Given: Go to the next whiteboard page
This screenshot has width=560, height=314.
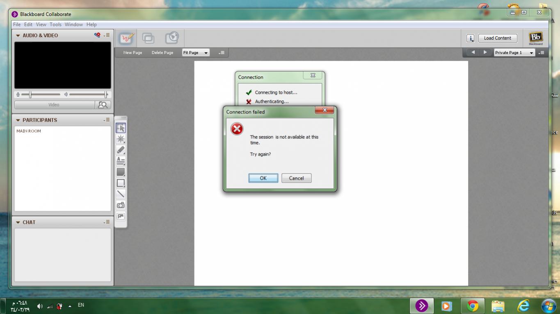Looking at the screenshot, I should pyautogui.click(x=485, y=52).
